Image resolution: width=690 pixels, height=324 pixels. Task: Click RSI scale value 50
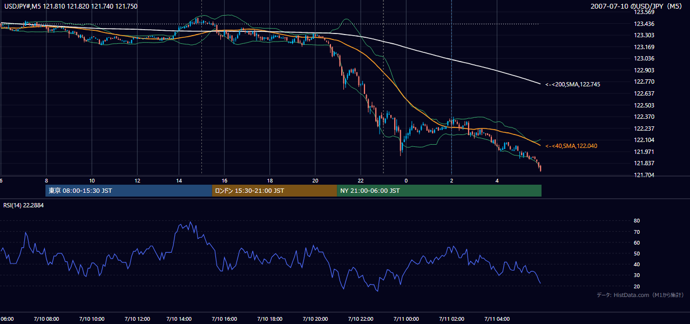(637, 253)
